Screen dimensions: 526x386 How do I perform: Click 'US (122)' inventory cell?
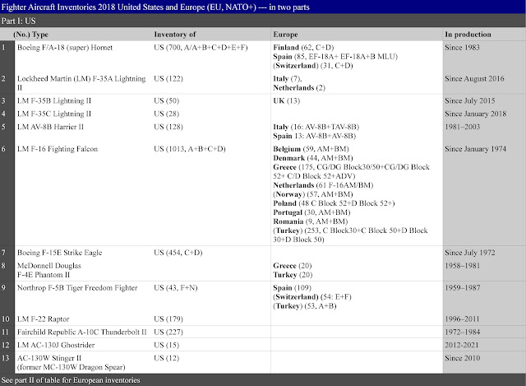168,79
